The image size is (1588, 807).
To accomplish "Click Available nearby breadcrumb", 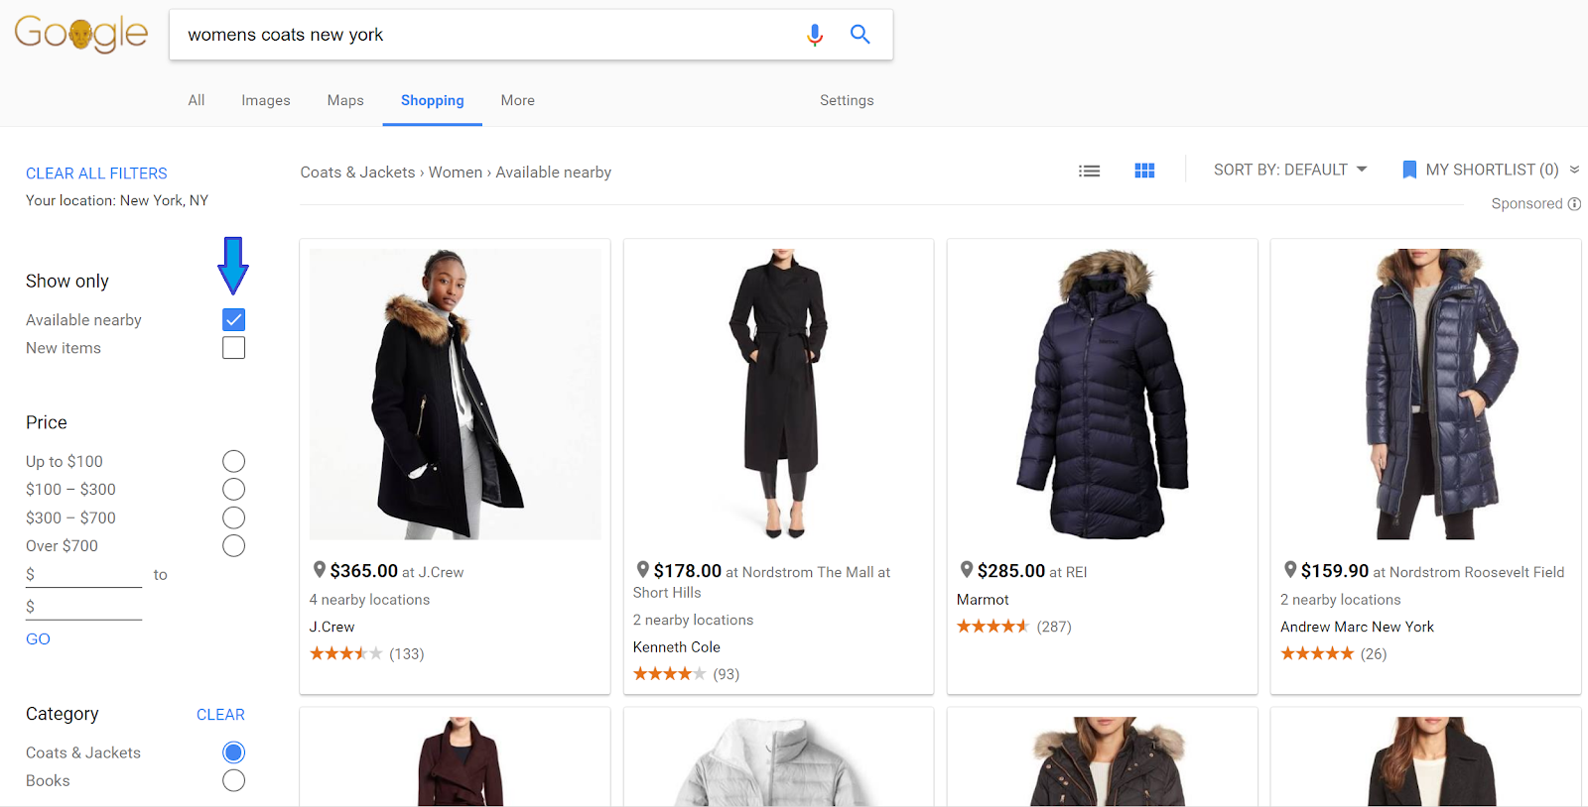I will pyautogui.click(x=554, y=173).
